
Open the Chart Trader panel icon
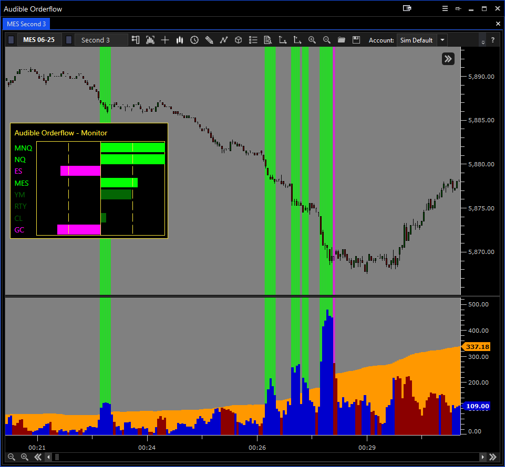pyautogui.click(x=136, y=40)
